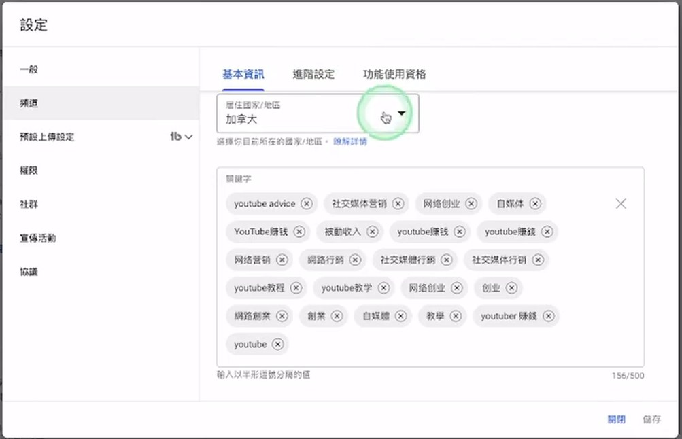This screenshot has height=439, width=682.
Task: Open the 協議 settings section
Action: pyautogui.click(x=101, y=272)
